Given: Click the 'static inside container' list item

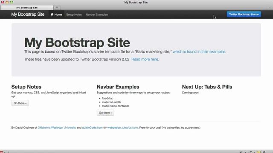Looking at the screenshot, I should pyautogui.click(x=116, y=106).
